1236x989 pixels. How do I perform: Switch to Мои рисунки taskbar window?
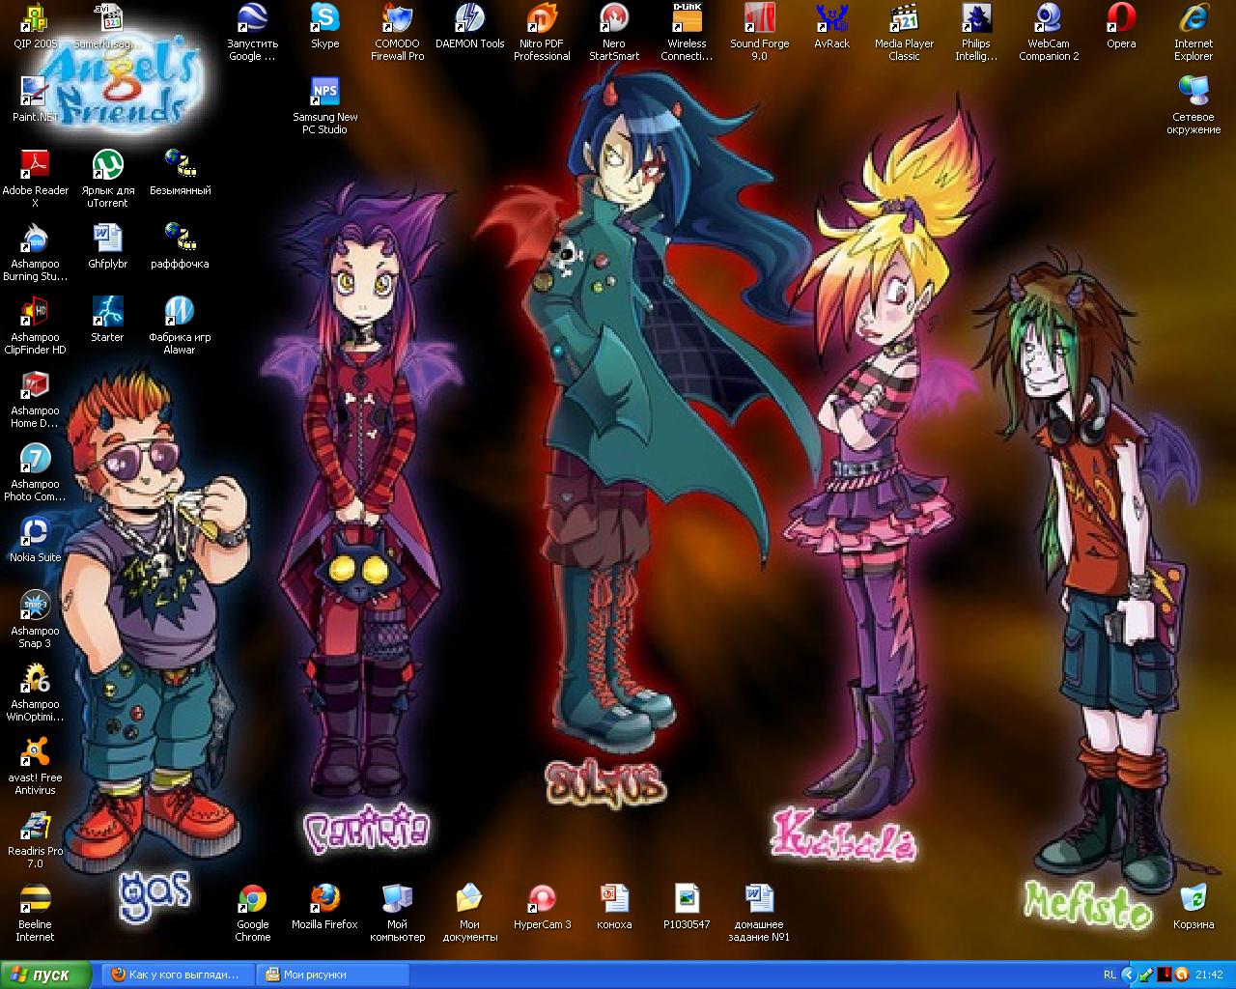coord(333,975)
